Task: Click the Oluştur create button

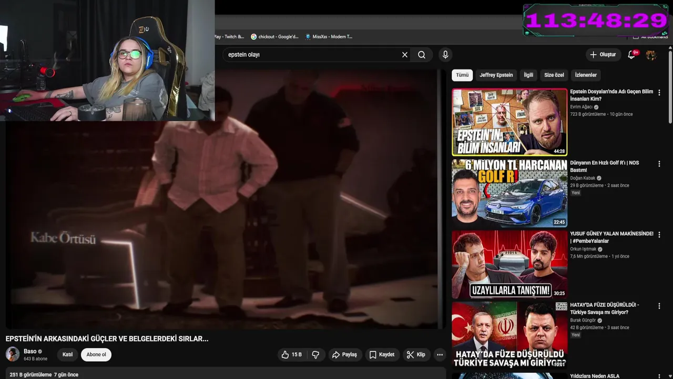Action: [603, 55]
